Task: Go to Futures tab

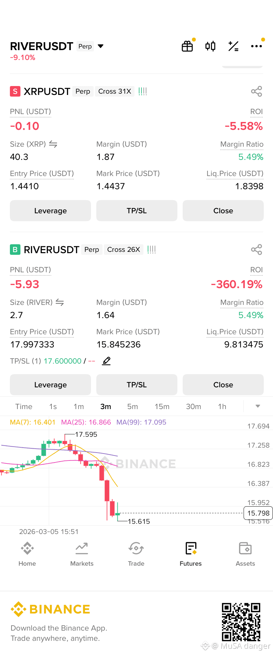Action: pos(191,554)
